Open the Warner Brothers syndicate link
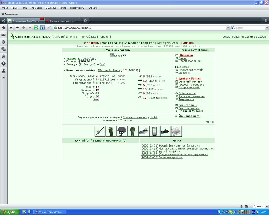Screen dimensions: 269x215 (109, 70)
